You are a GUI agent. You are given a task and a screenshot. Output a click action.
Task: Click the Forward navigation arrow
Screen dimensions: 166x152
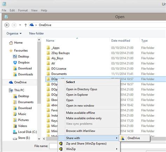[14, 25]
